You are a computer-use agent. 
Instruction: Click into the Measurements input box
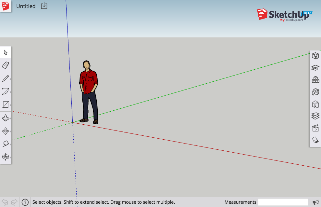283,202
